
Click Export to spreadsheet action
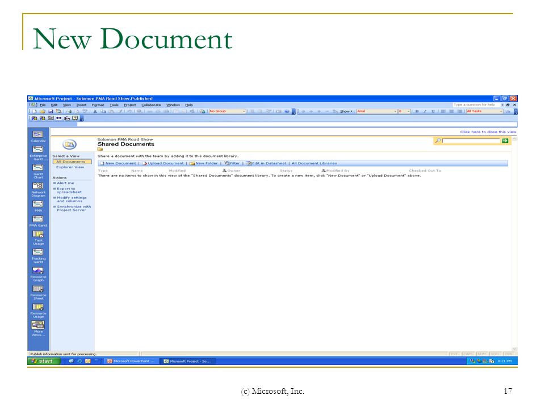[69, 190]
